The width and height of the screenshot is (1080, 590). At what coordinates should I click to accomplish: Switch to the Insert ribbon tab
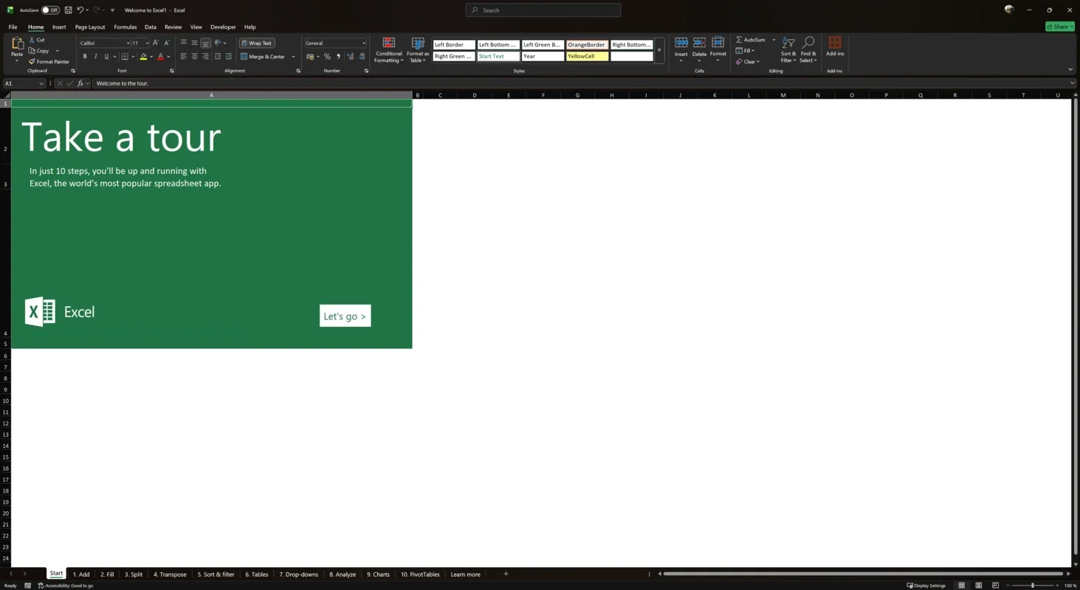point(59,27)
